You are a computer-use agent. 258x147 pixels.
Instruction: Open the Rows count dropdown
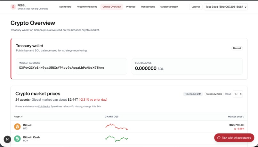point(238,94)
